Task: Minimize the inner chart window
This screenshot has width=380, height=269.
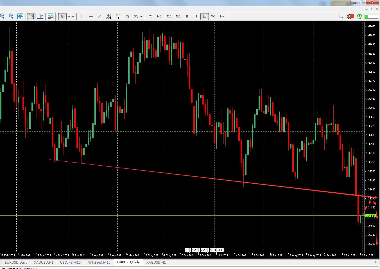Action: (x=367, y=9)
